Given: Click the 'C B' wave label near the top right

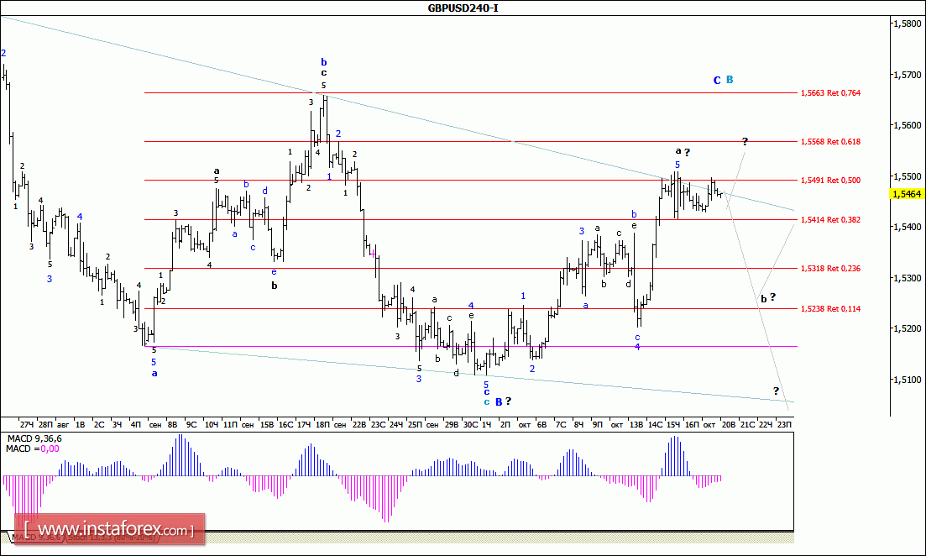Looking at the screenshot, I should [724, 80].
